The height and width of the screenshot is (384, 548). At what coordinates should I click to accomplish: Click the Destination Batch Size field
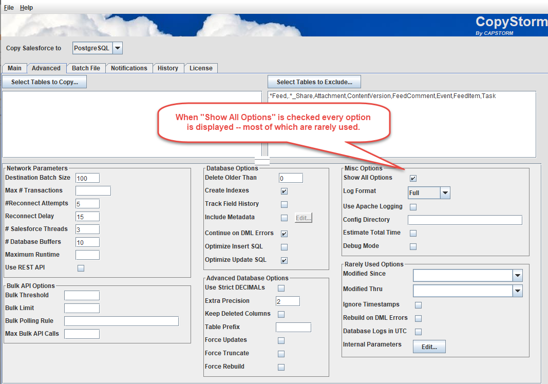tap(87, 178)
